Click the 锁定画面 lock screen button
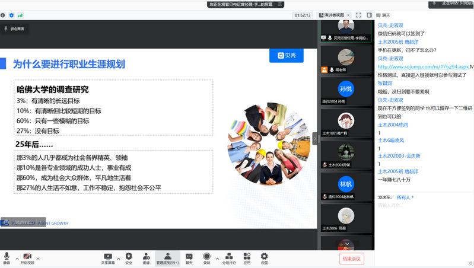474x268 pixels. coord(15,28)
